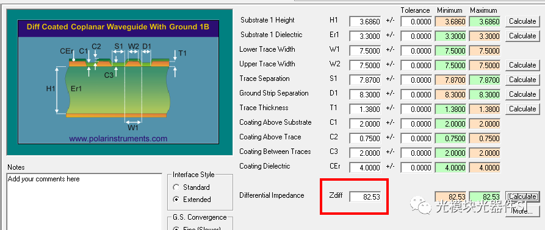This screenshot has height=230, width=545.
Task: Click the Coating Above Substrate C1 value field
Action: [366, 124]
